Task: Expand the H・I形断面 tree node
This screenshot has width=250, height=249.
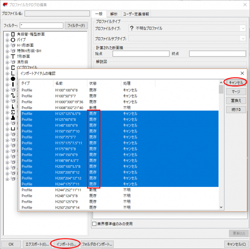Action: pyautogui.click(x=7, y=46)
